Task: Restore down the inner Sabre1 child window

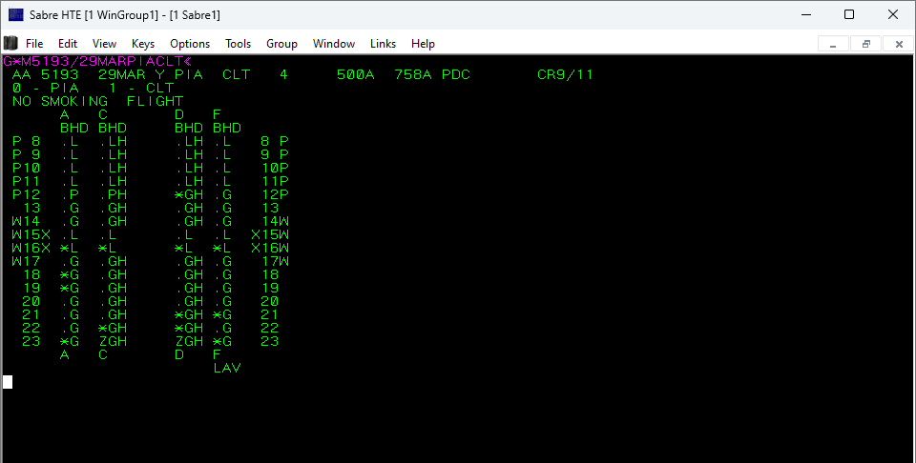Action: [x=865, y=44]
